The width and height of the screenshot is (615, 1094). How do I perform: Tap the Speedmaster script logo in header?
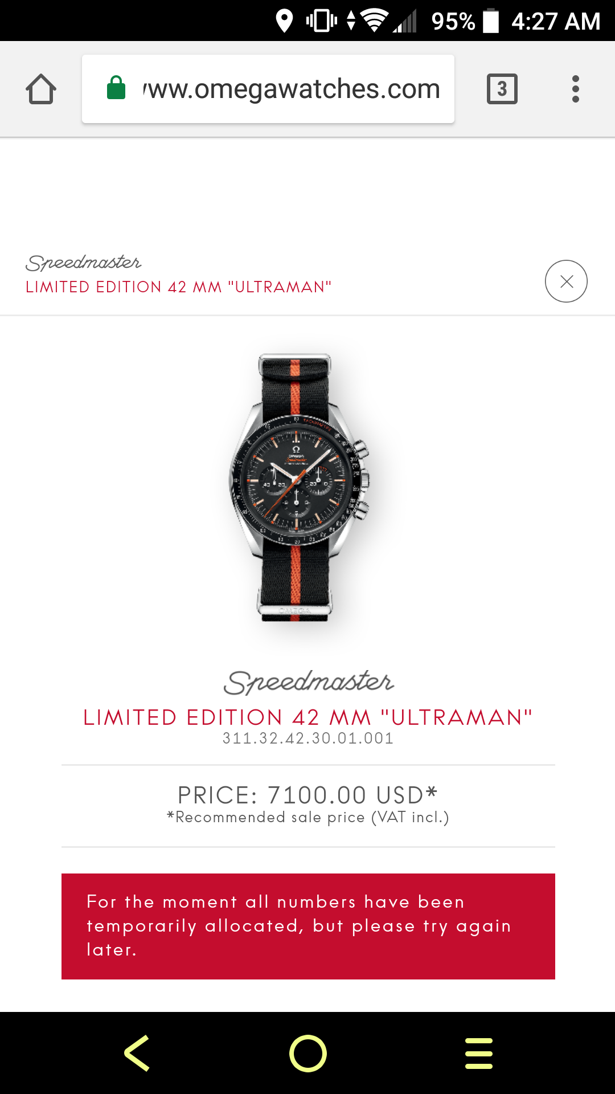tap(84, 263)
